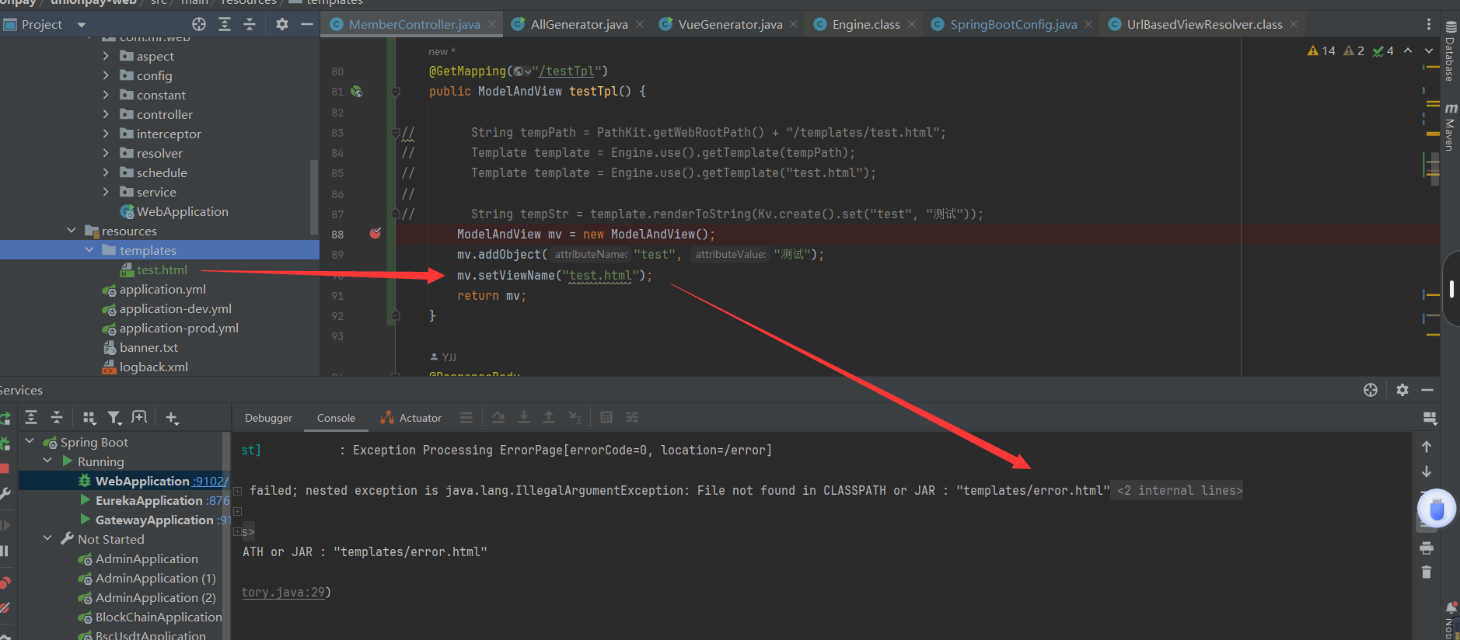Viewport: 1460px width, 640px height.
Task: Switch to Engine.class tab
Action: (x=866, y=24)
